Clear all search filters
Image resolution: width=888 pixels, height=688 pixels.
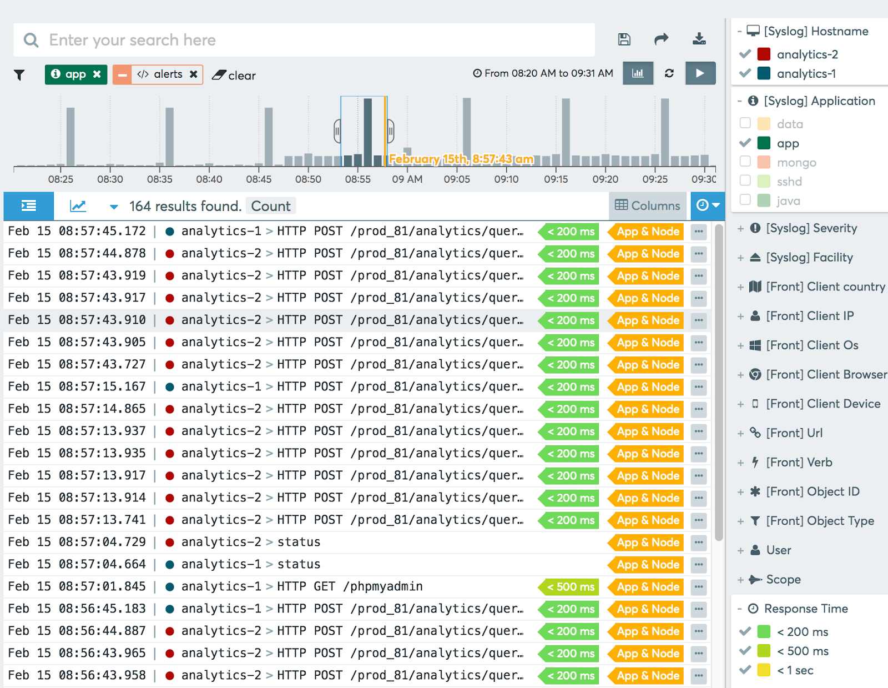(x=234, y=75)
